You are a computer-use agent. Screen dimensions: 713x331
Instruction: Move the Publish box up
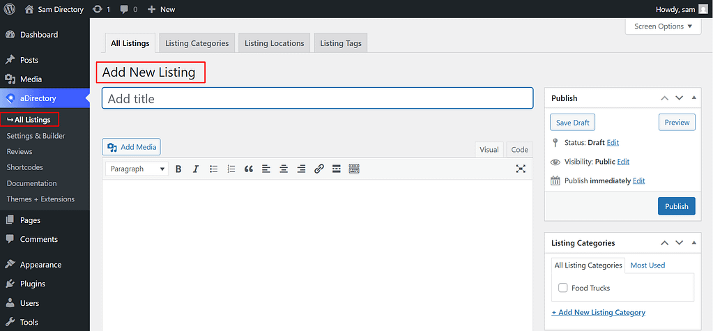coord(665,98)
